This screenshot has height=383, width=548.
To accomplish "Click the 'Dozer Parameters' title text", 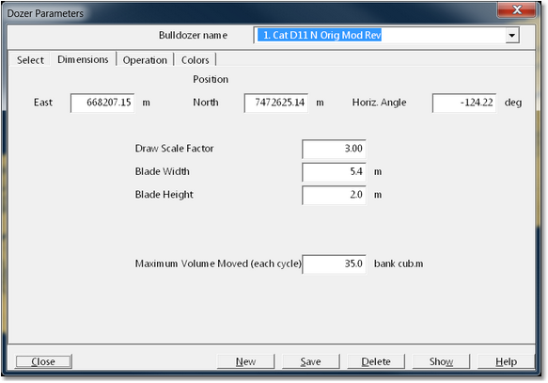I will [45, 13].
